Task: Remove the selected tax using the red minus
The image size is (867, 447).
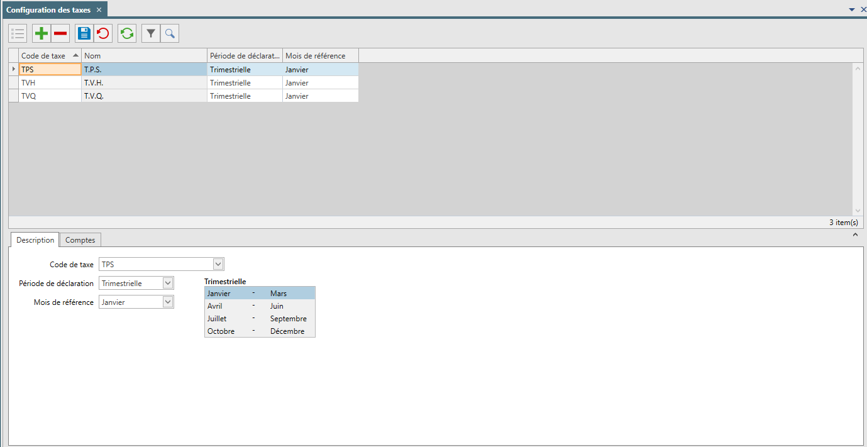Action: (60, 33)
